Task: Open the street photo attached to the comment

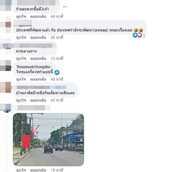Action: click(x=48, y=140)
